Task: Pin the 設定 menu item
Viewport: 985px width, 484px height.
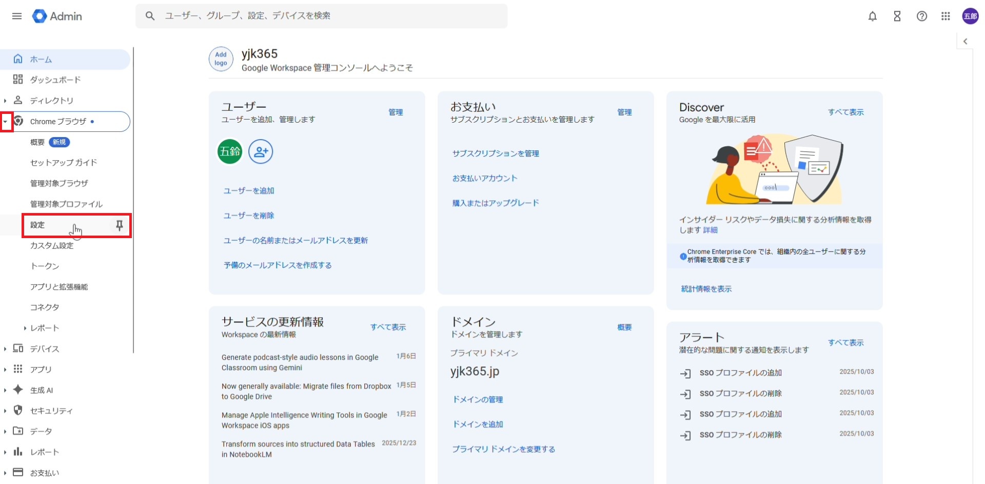Action: (x=120, y=225)
